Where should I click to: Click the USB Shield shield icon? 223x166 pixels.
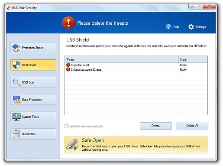pyautogui.click(x=16, y=65)
